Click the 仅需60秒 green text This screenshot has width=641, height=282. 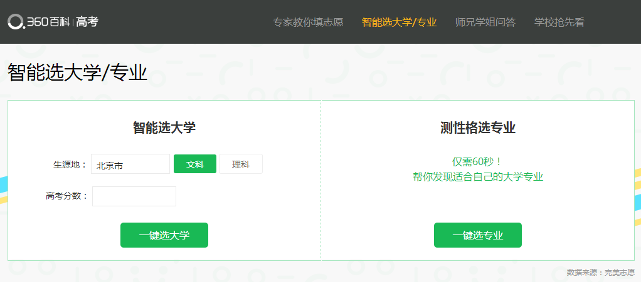(x=478, y=161)
